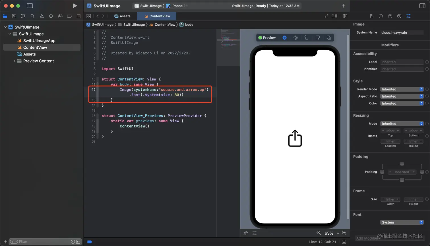Choose the iPhone 11 run destination
Image resolution: width=430 pixels, height=246 pixels.
177,6
